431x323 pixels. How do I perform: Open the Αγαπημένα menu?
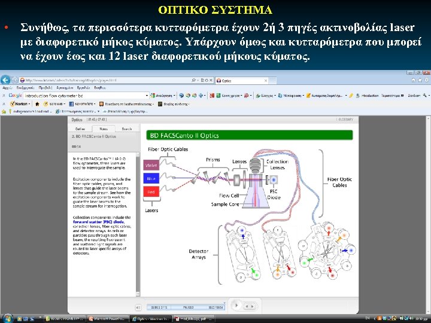click(x=65, y=88)
